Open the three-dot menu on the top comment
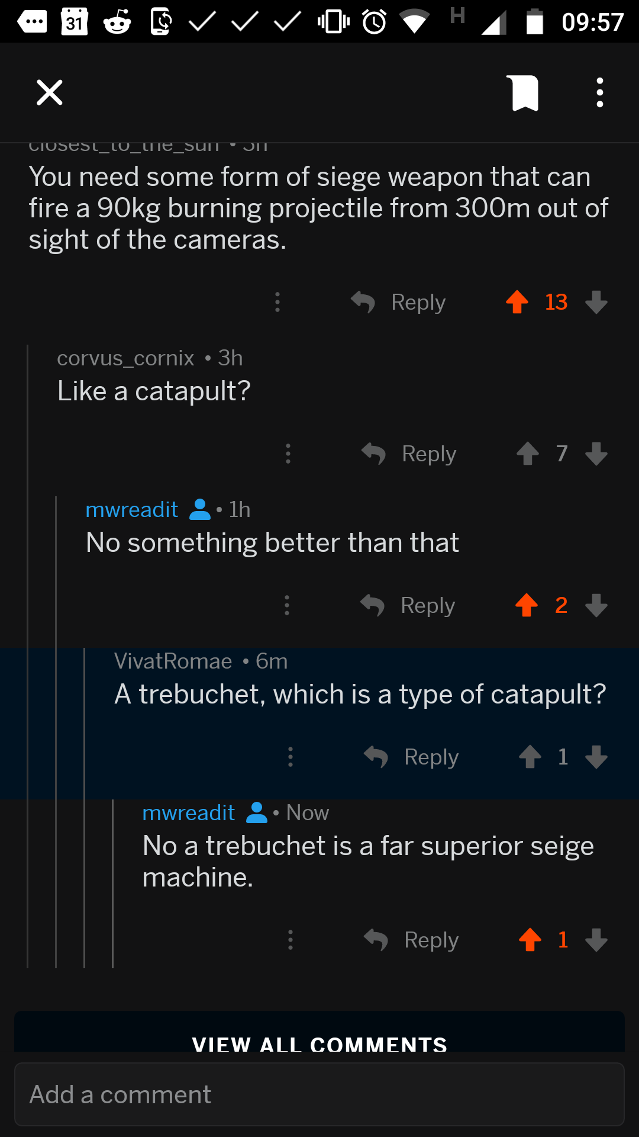This screenshot has width=639, height=1137. click(277, 302)
